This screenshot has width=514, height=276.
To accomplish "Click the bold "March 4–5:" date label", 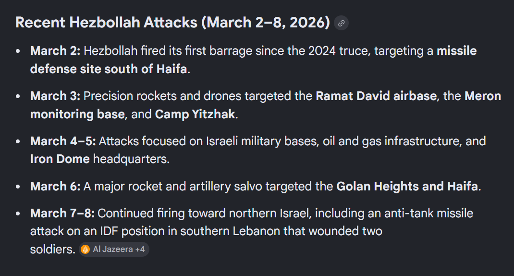I will click(x=63, y=141).
